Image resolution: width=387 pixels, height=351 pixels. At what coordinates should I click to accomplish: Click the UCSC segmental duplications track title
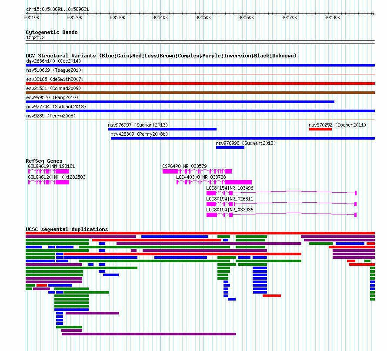(67, 229)
